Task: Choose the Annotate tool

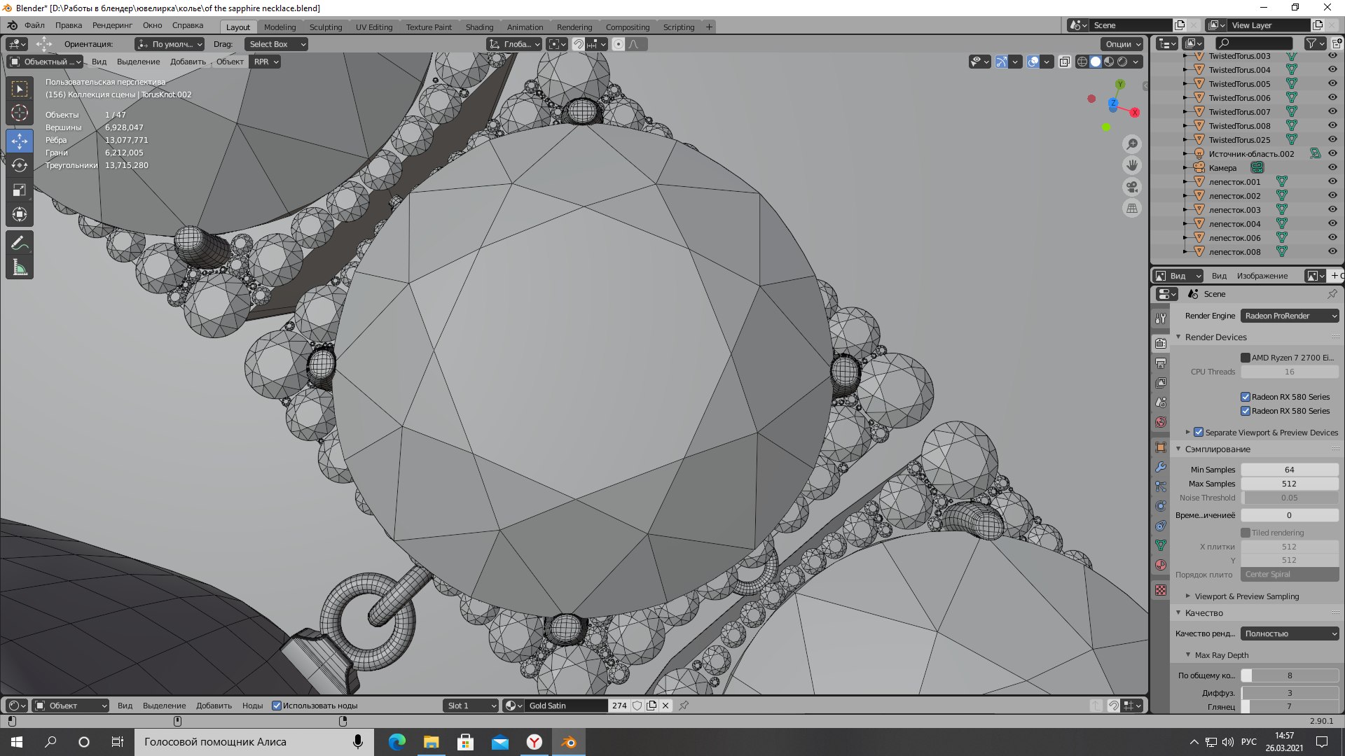Action: (20, 243)
